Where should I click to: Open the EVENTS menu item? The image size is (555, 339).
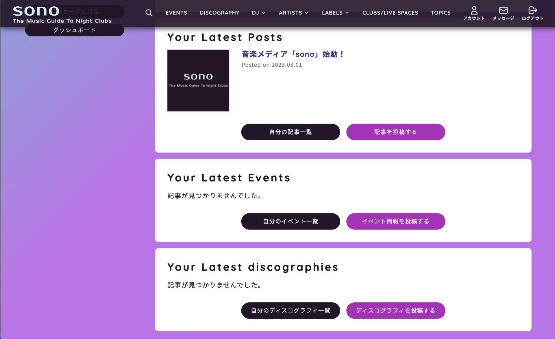(x=176, y=13)
